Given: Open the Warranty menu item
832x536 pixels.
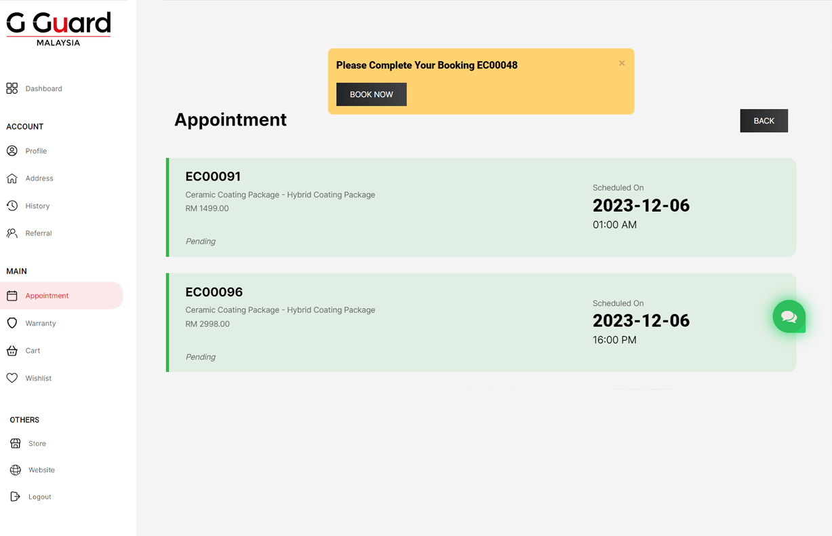Looking at the screenshot, I should (41, 324).
